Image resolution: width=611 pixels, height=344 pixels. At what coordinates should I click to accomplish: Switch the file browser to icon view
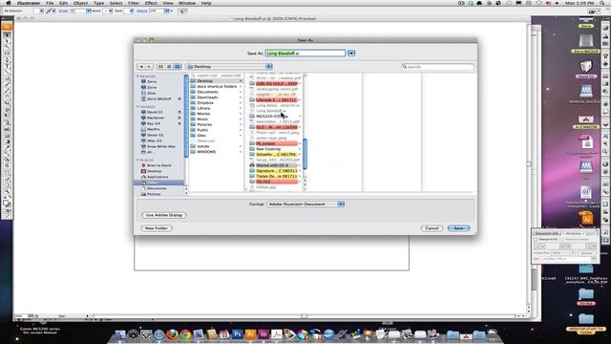coord(160,67)
